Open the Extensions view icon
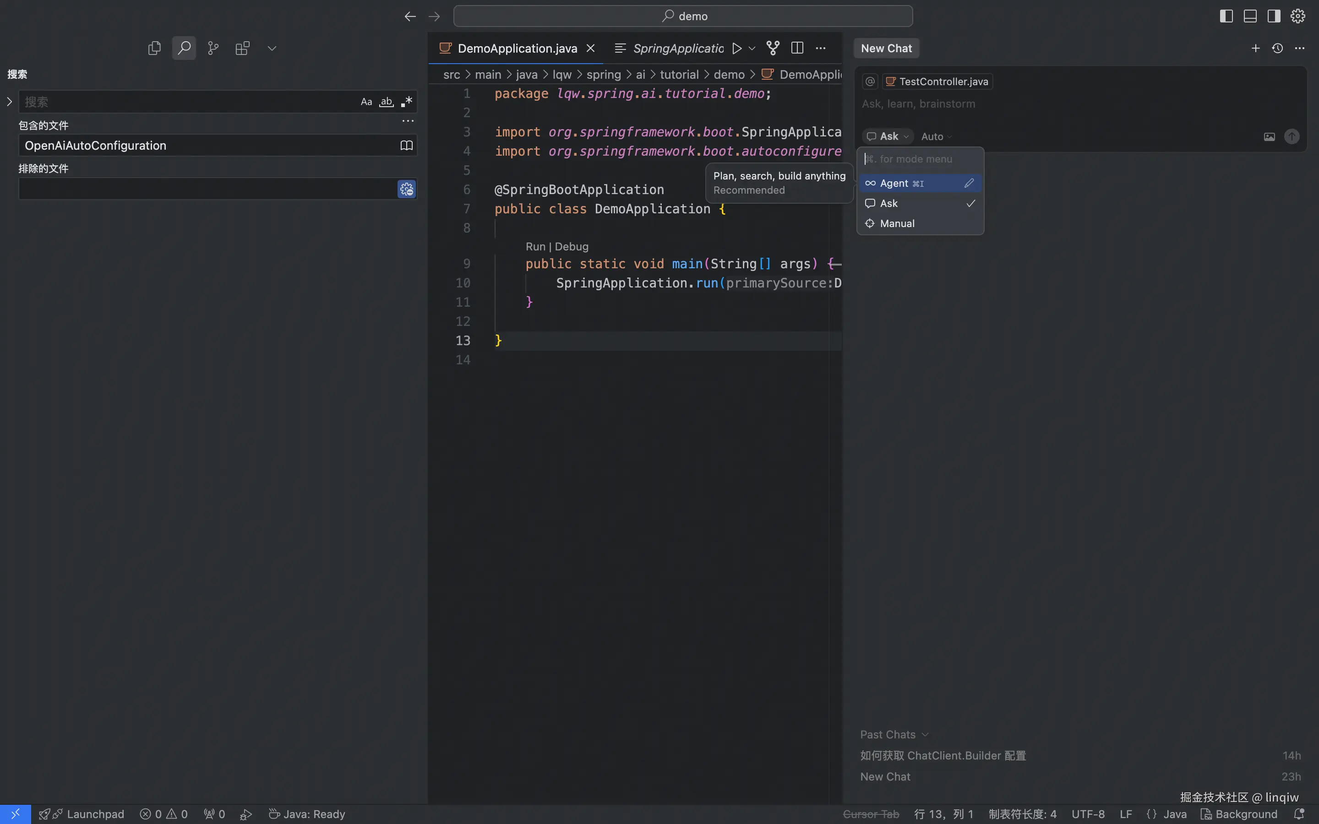Image resolution: width=1319 pixels, height=824 pixels. (x=243, y=48)
